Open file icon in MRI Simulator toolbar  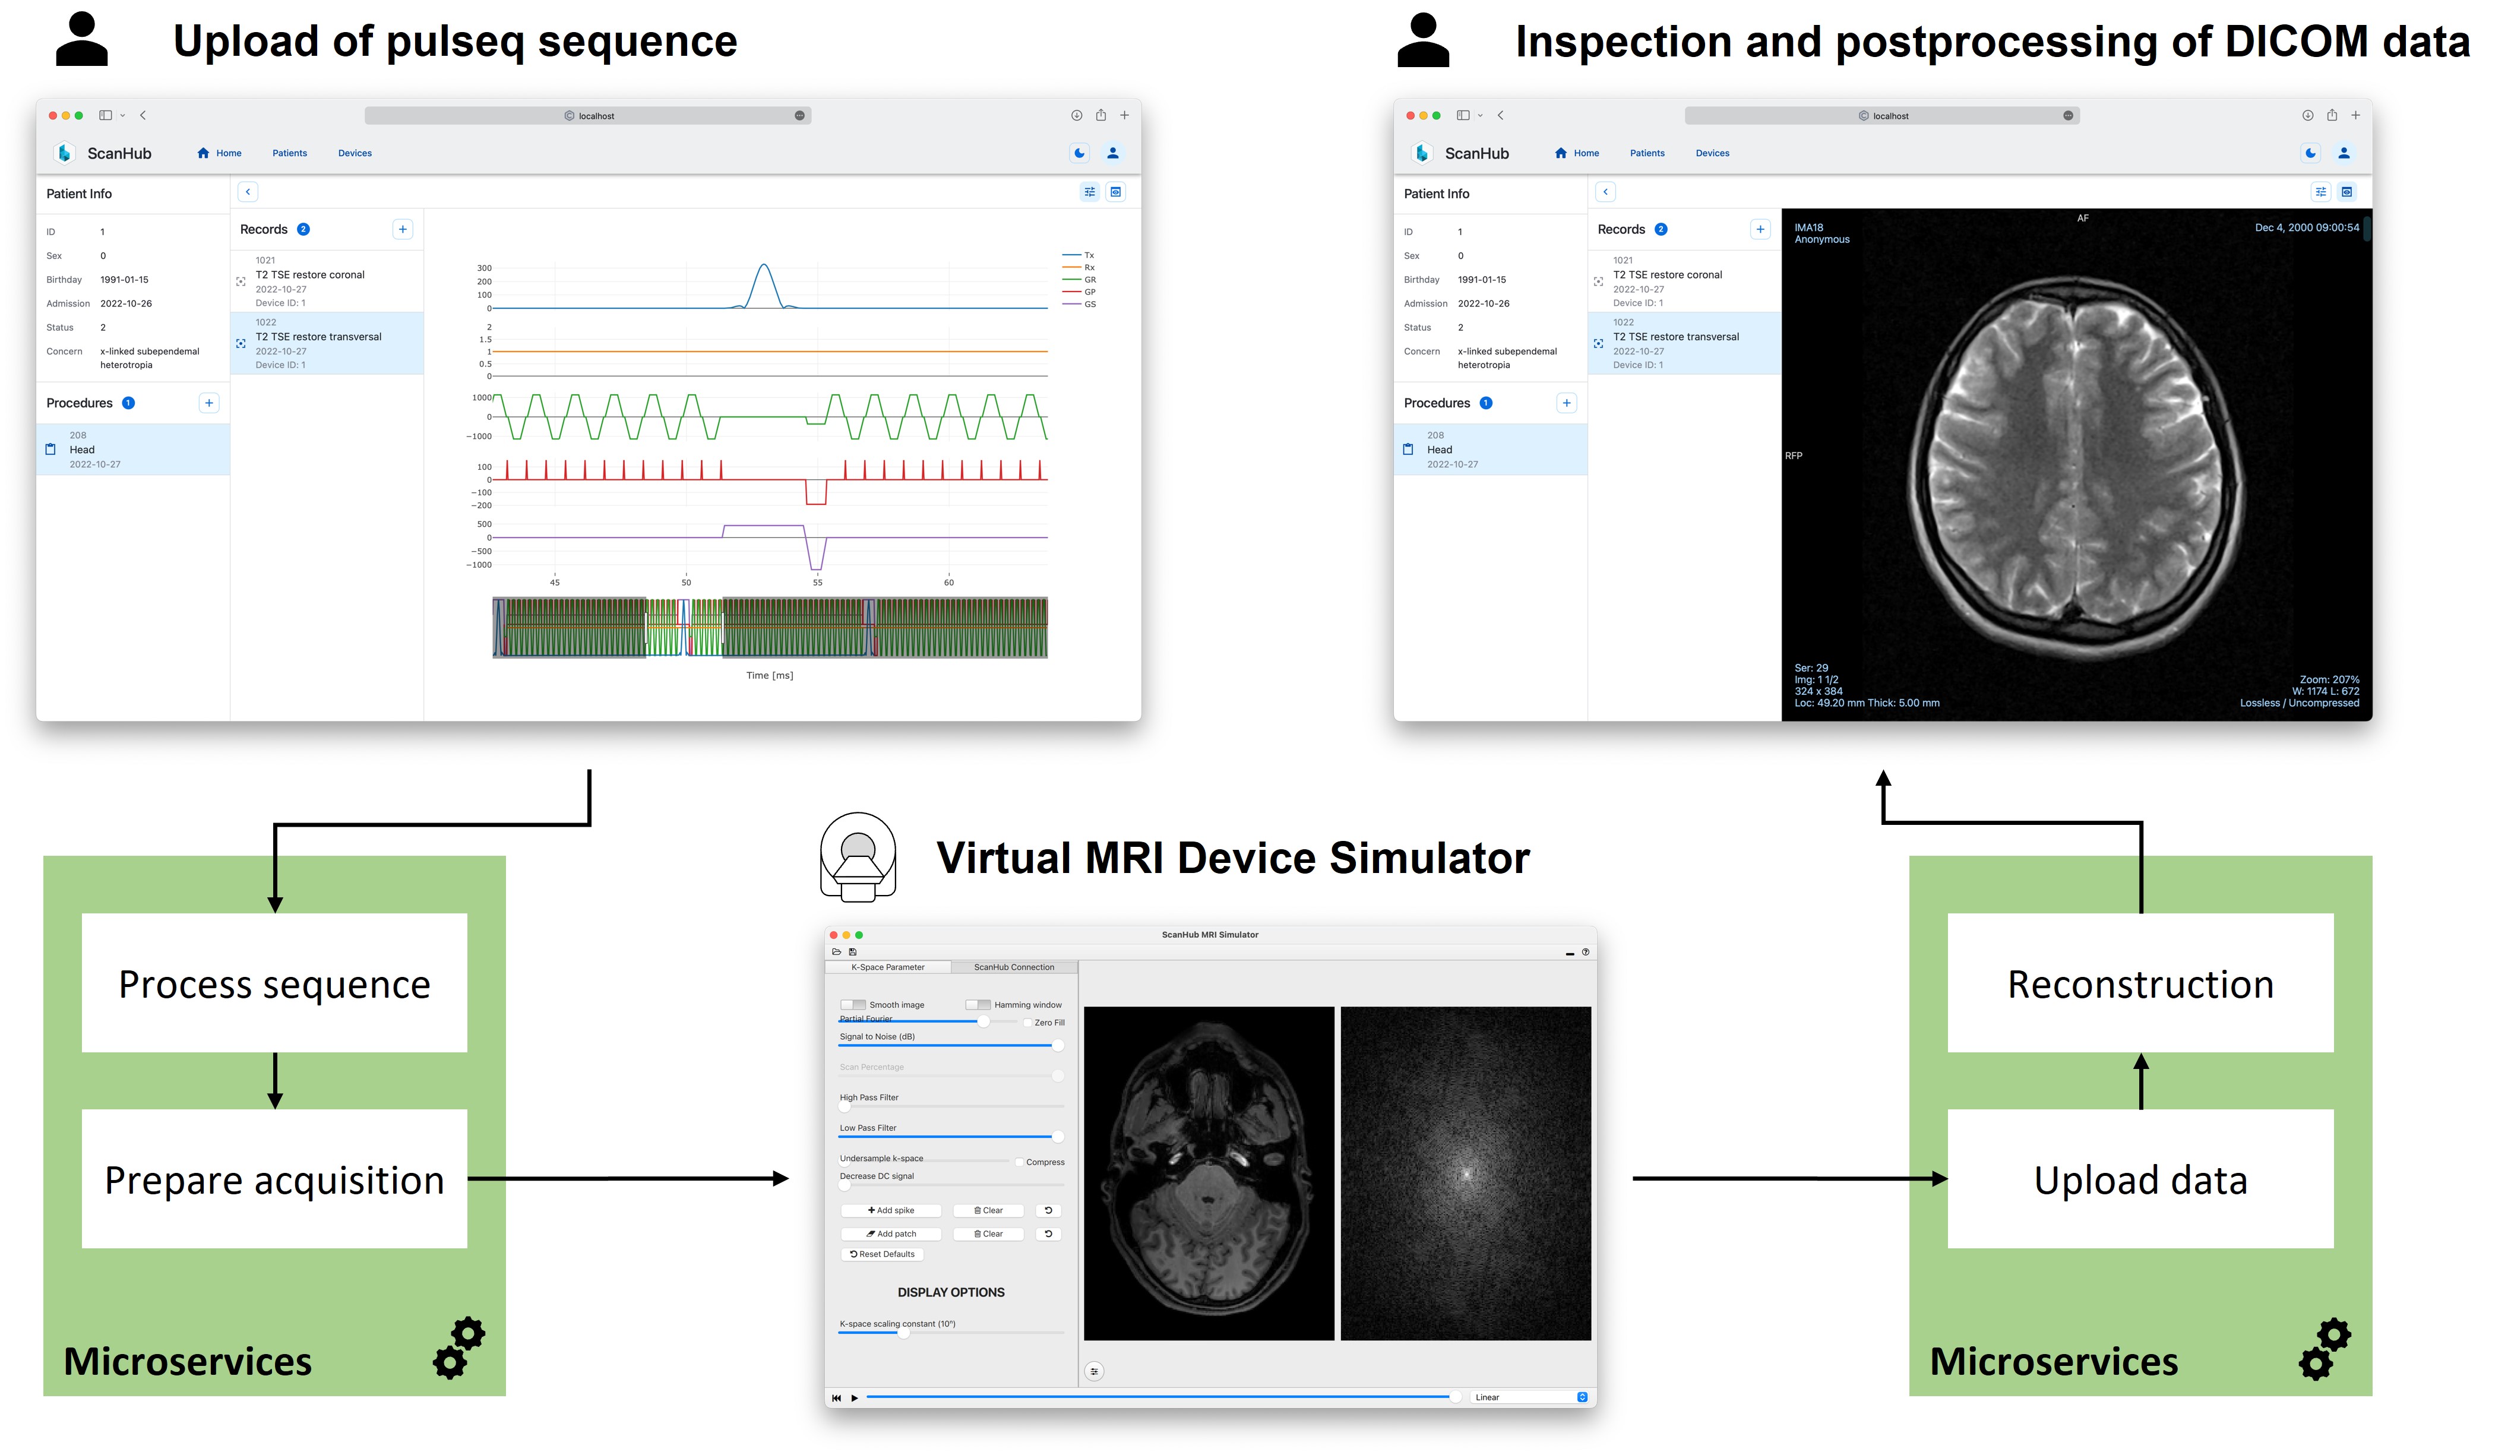pyautogui.click(x=837, y=952)
